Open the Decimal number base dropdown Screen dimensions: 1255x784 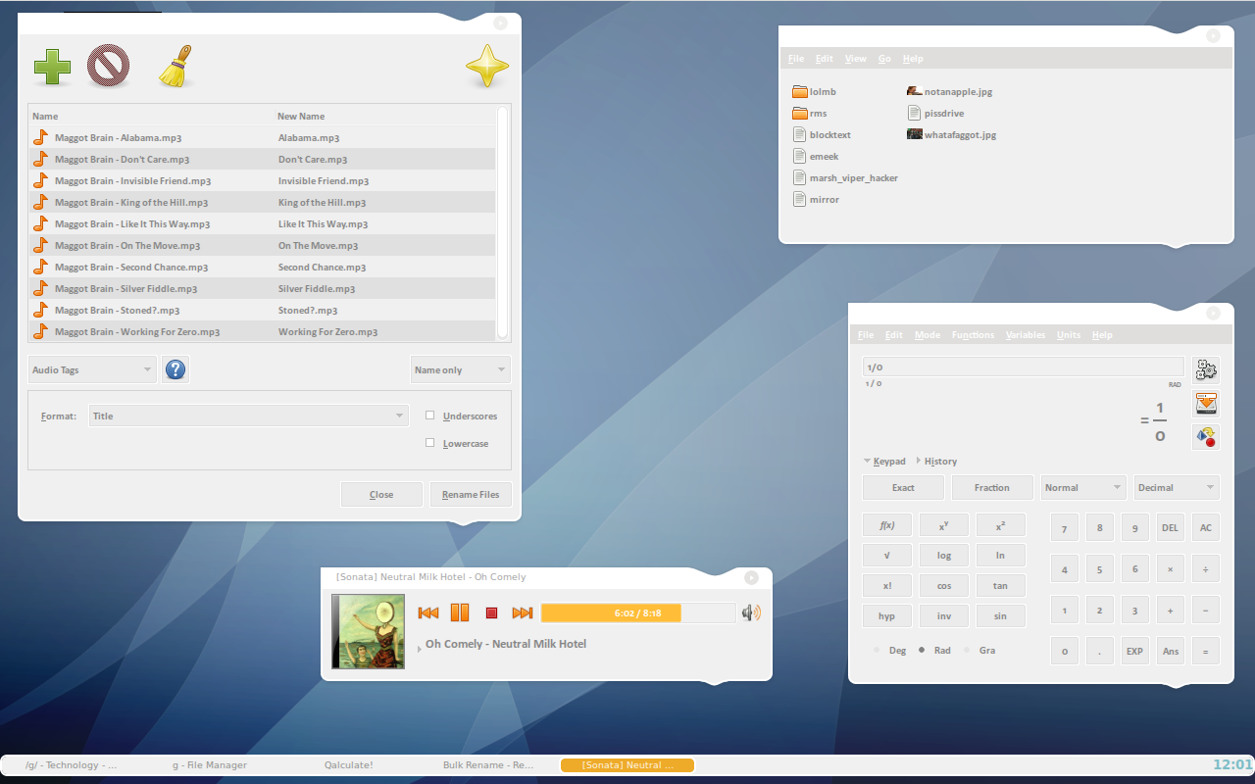tap(1177, 487)
